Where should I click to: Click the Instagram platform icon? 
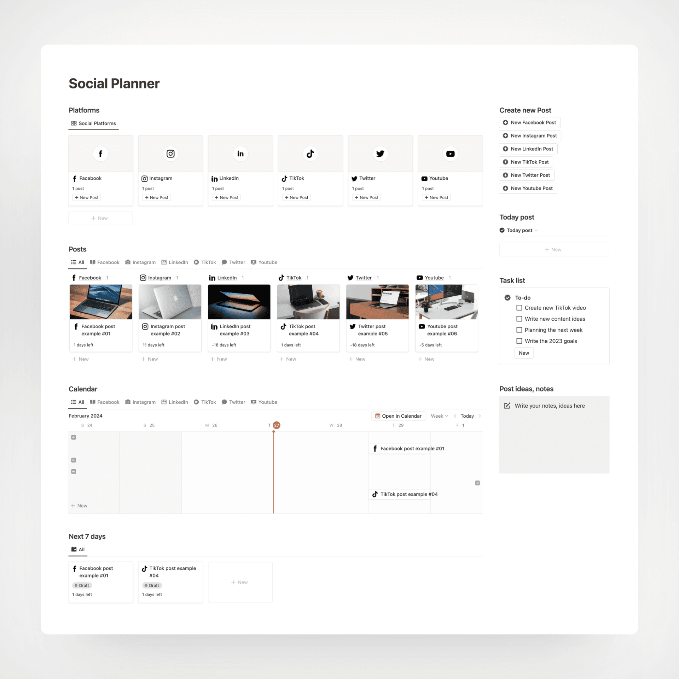tap(170, 153)
